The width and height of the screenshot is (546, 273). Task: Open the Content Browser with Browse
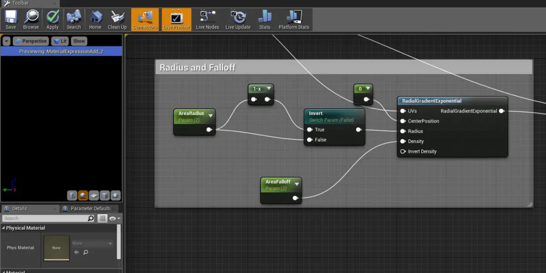[31, 20]
